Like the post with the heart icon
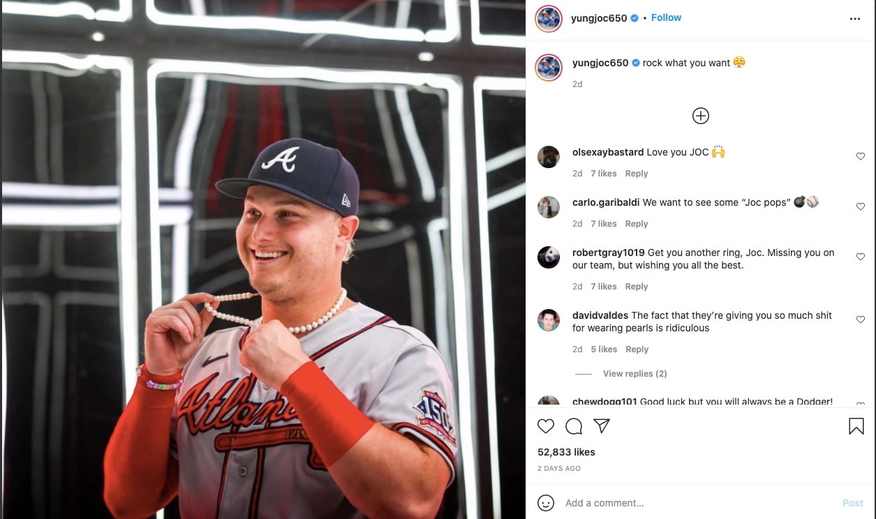 [546, 426]
